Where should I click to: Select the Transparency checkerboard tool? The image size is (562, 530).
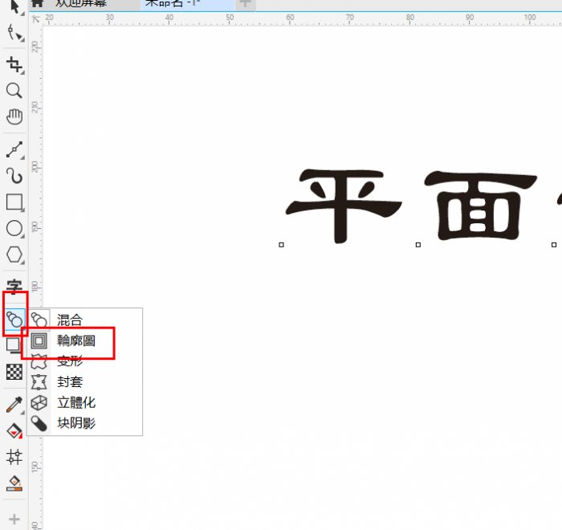[x=14, y=371]
